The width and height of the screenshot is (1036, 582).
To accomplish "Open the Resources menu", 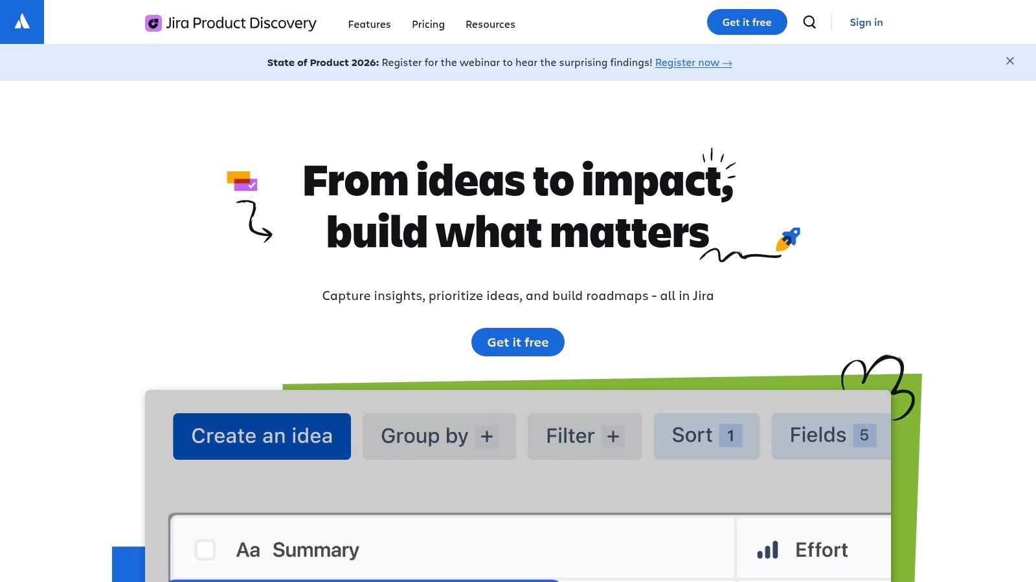I will pyautogui.click(x=490, y=24).
